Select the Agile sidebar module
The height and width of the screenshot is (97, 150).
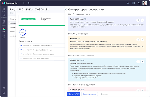(4, 30)
